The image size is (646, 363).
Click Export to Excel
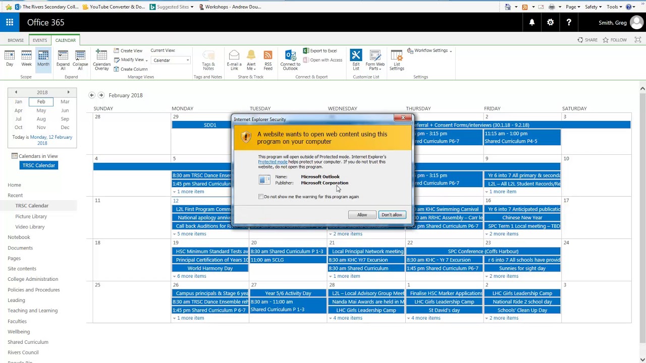coord(320,51)
